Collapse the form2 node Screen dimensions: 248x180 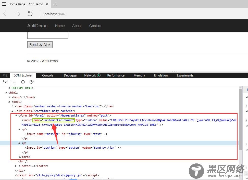coord(16,115)
